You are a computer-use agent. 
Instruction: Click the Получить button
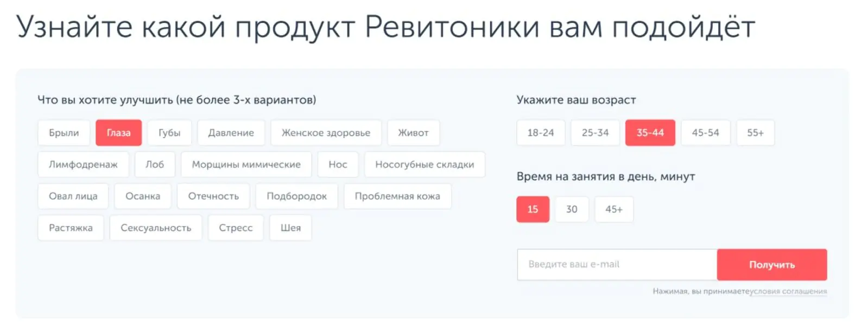tap(772, 265)
